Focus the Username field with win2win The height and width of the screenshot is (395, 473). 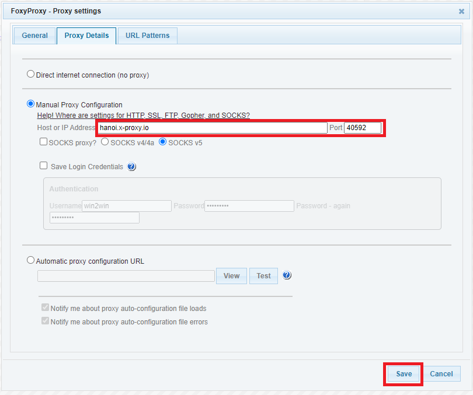click(x=127, y=206)
